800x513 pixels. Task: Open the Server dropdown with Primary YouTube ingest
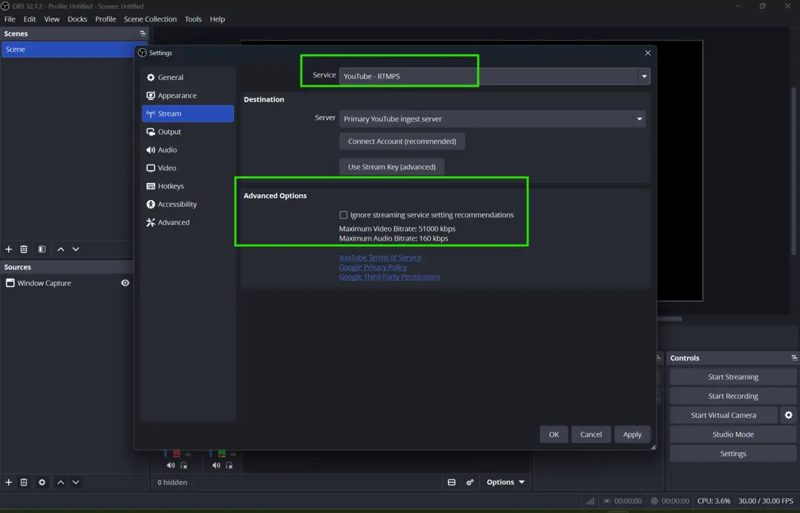(492, 119)
